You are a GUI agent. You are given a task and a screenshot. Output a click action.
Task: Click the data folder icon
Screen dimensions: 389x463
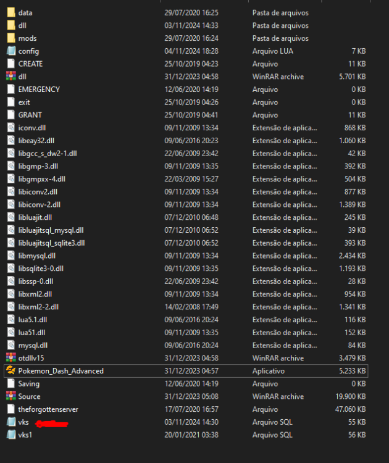(x=11, y=13)
